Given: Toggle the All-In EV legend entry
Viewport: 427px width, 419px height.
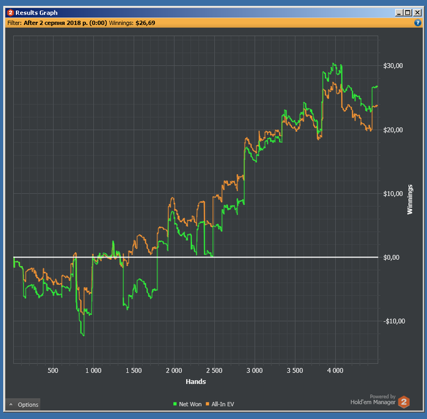Looking at the screenshot, I should coord(220,404).
